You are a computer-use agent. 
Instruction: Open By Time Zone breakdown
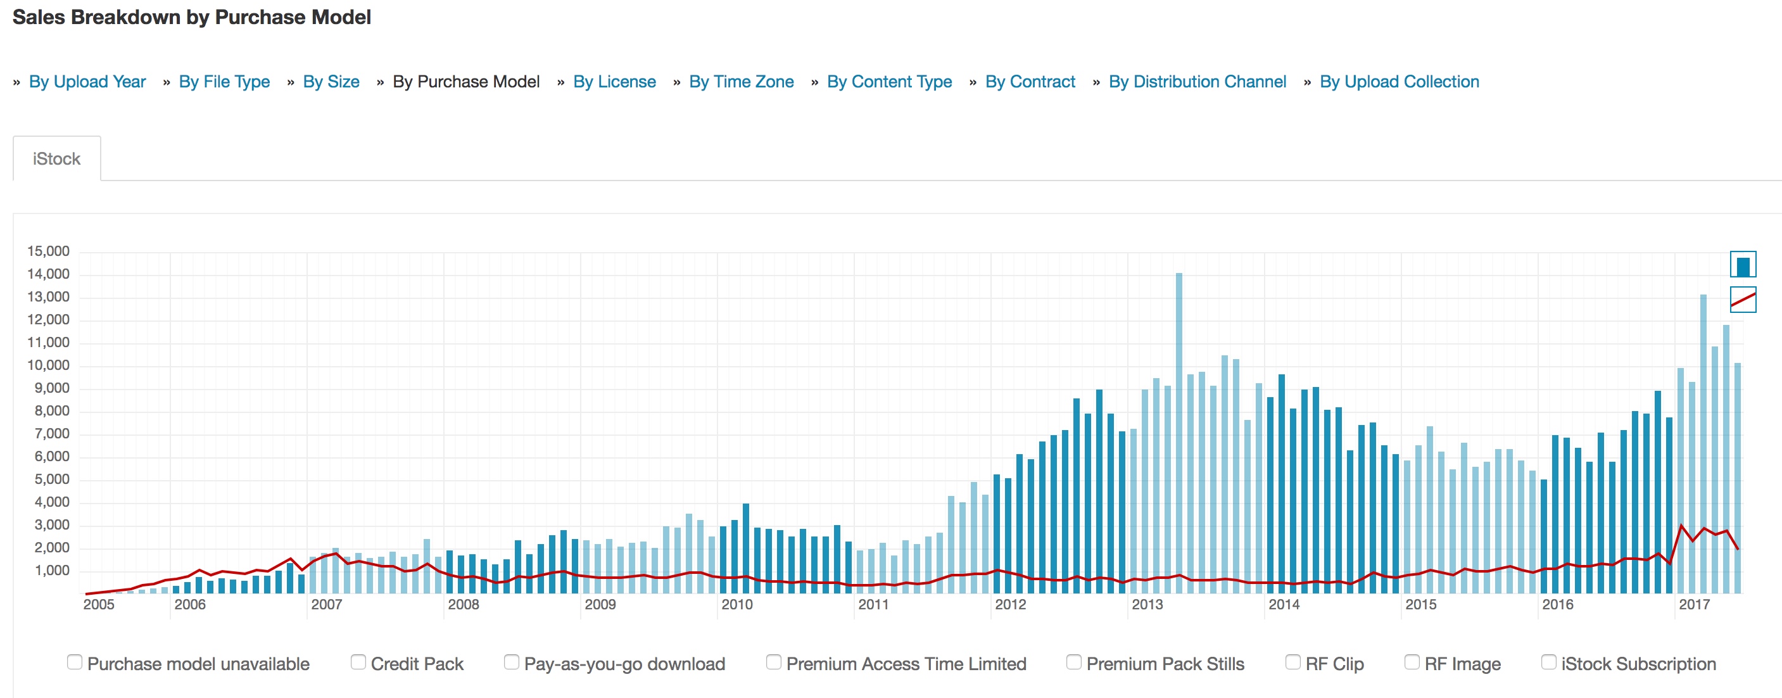pyautogui.click(x=741, y=82)
